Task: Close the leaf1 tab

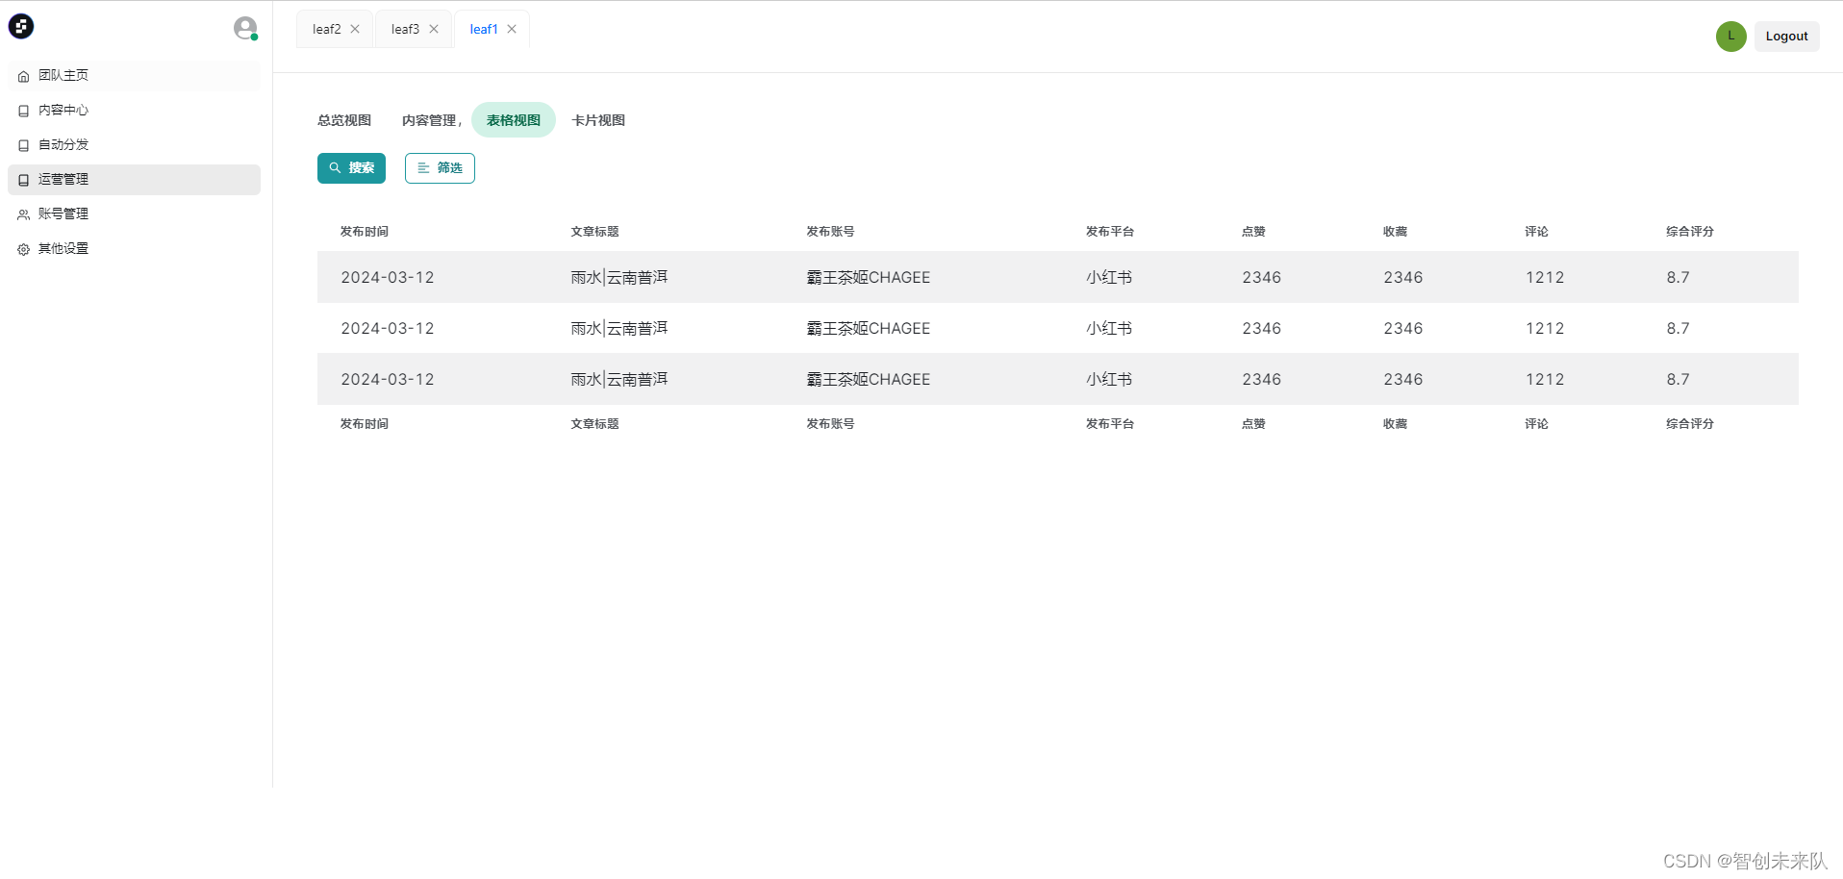Action: [x=512, y=29]
